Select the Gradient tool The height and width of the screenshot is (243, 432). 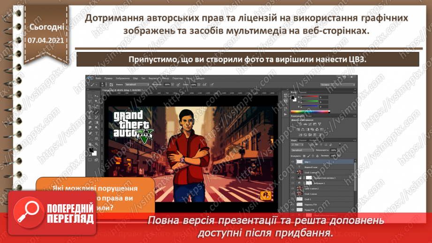pyautogui.click(x=97, y=122)
